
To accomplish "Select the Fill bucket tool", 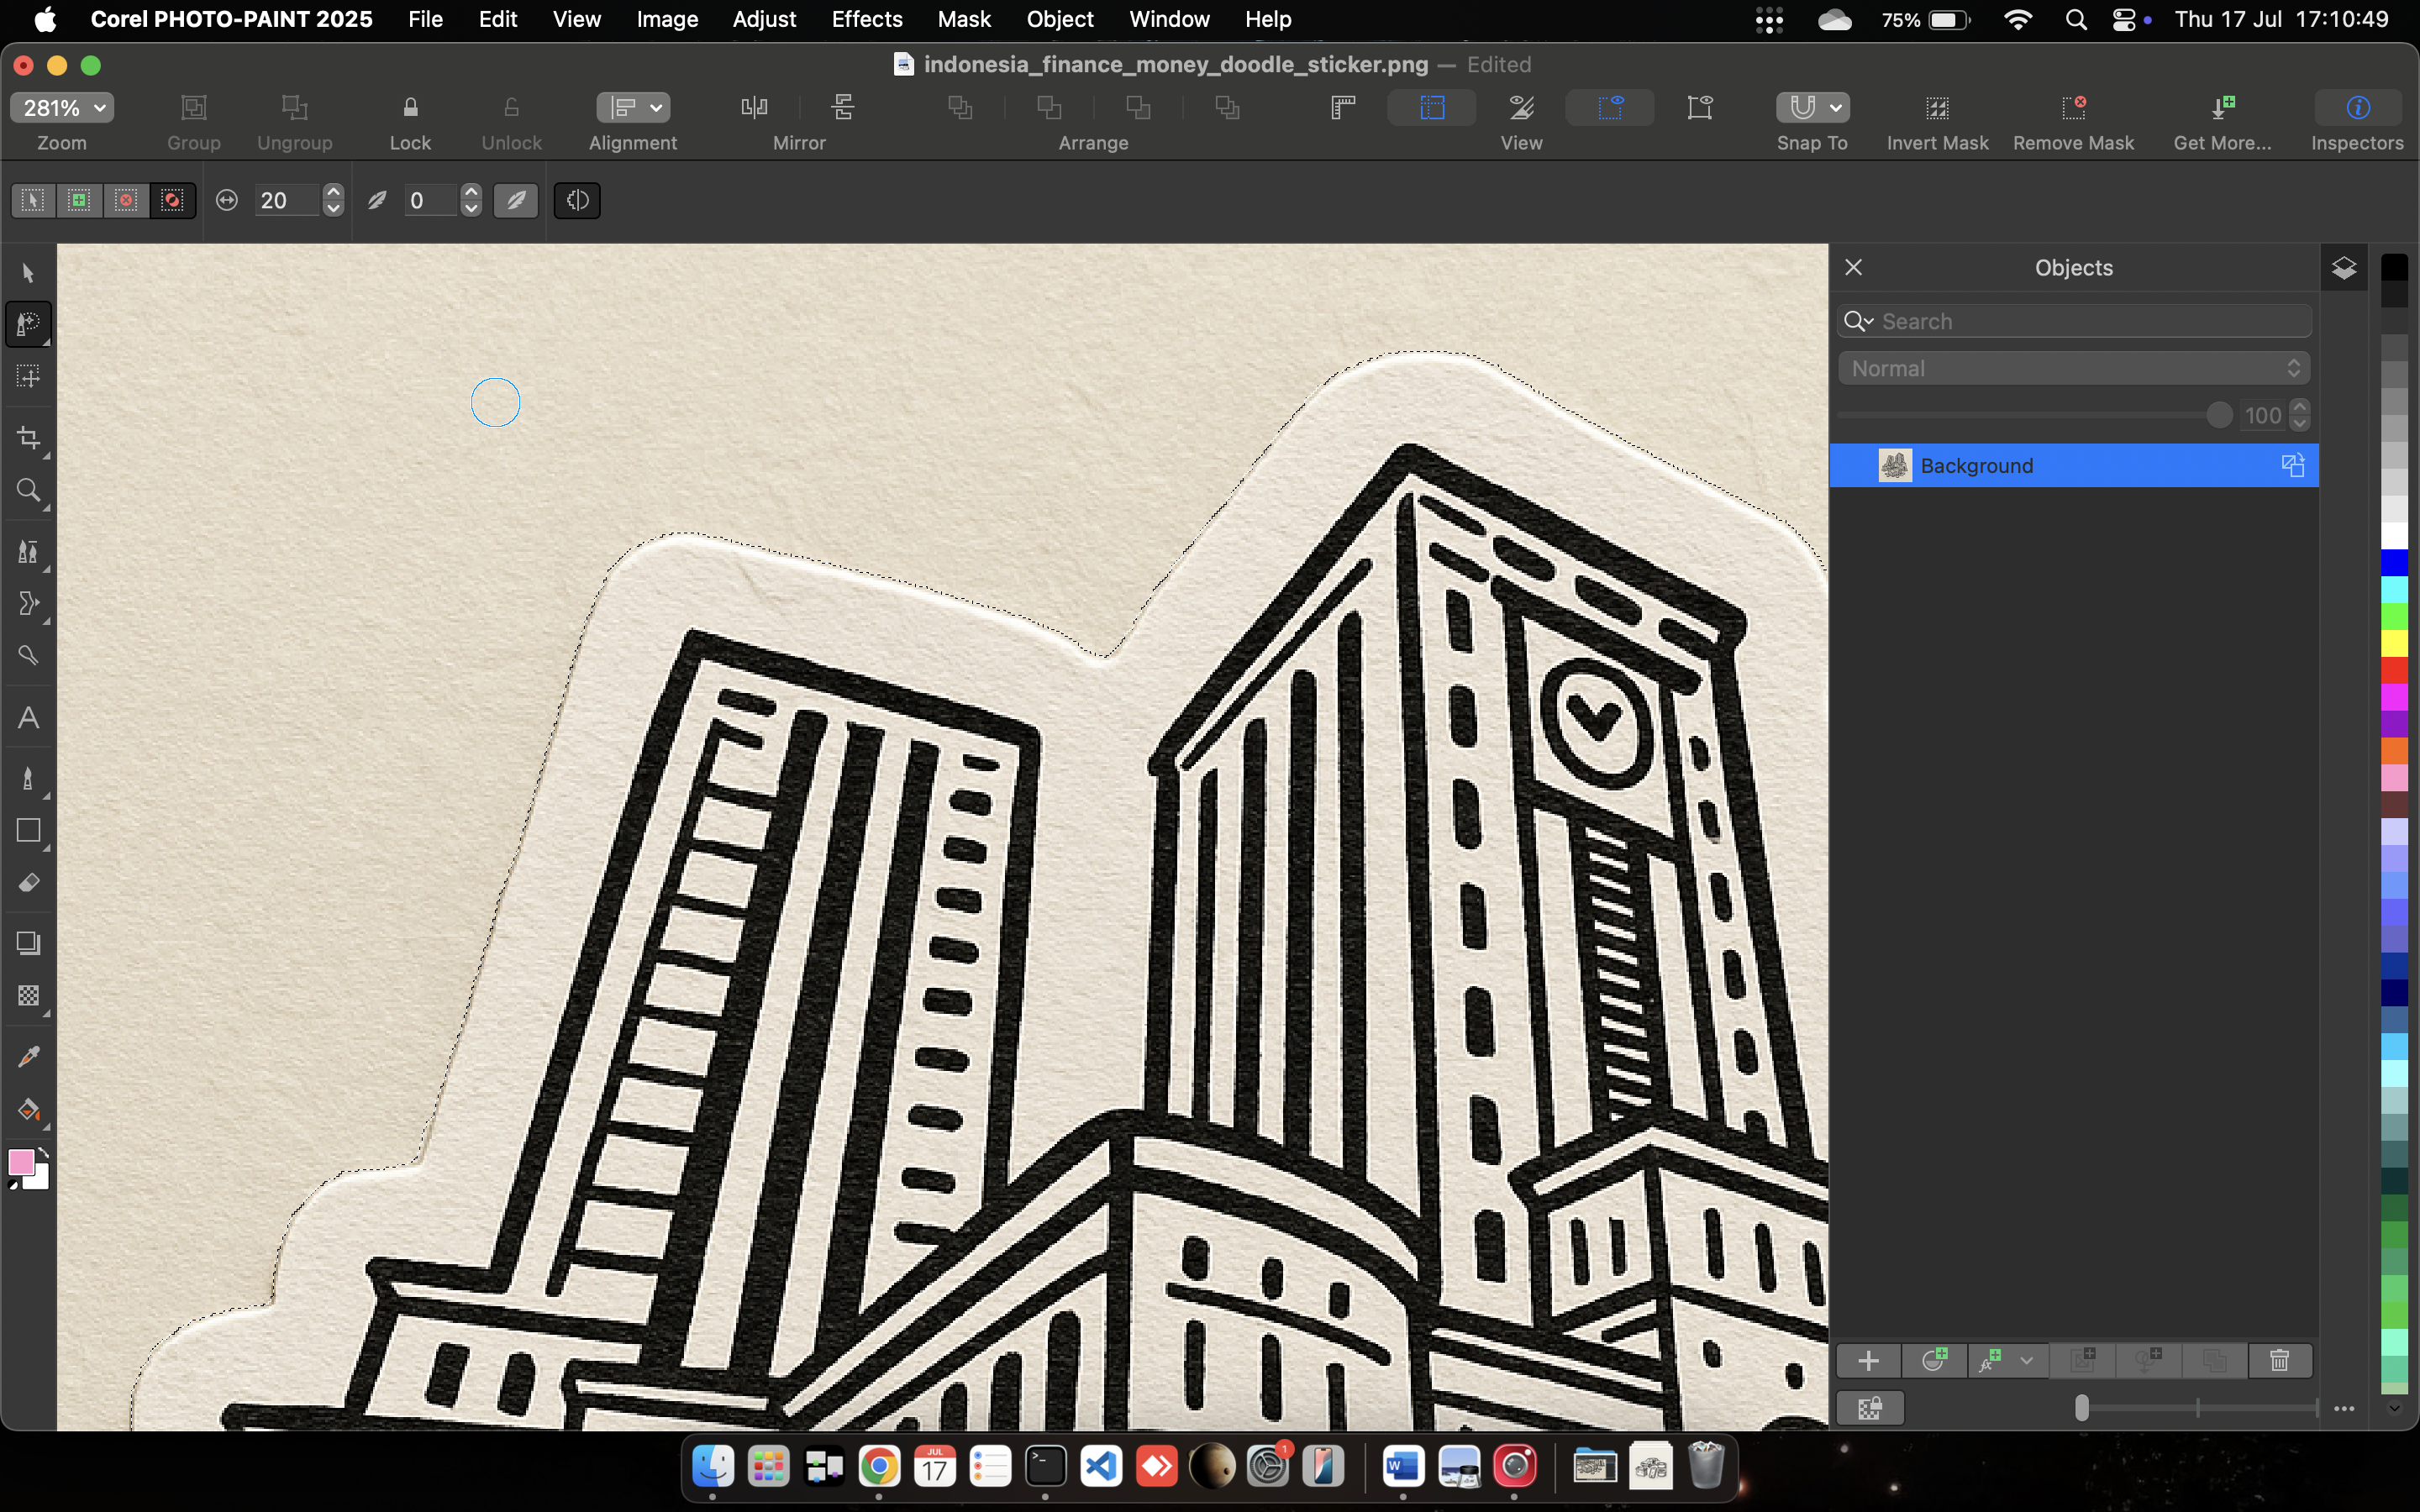I will pos(28,1110).
